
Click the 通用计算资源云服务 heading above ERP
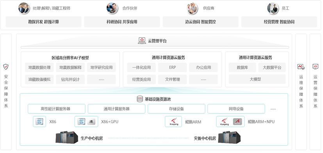(168, 58)
